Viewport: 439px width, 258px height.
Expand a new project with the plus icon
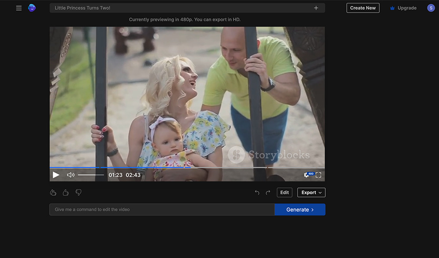click(316, 7)
